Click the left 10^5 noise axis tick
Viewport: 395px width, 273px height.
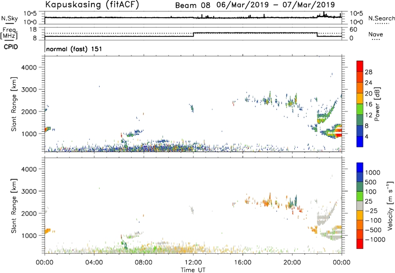pyautogui.click(x=30, y=14)
